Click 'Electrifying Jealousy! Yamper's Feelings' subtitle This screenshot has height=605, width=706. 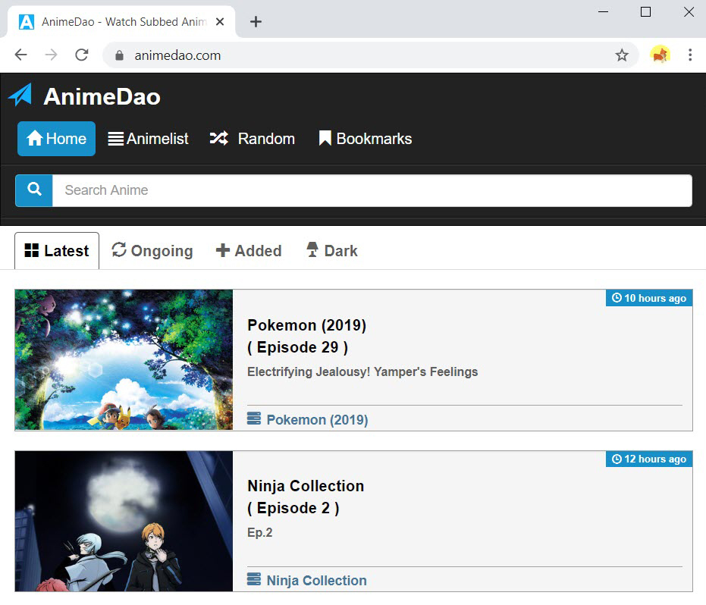point(362,371)
